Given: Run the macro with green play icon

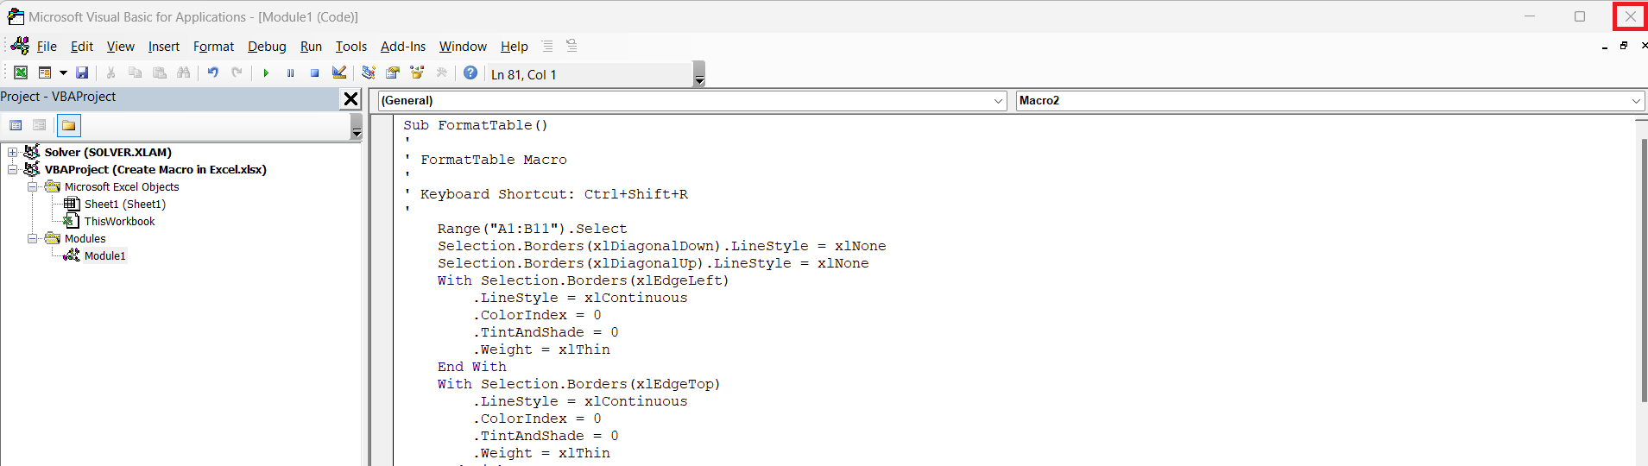Looking at the screenshot, I should tap(266, 73).
